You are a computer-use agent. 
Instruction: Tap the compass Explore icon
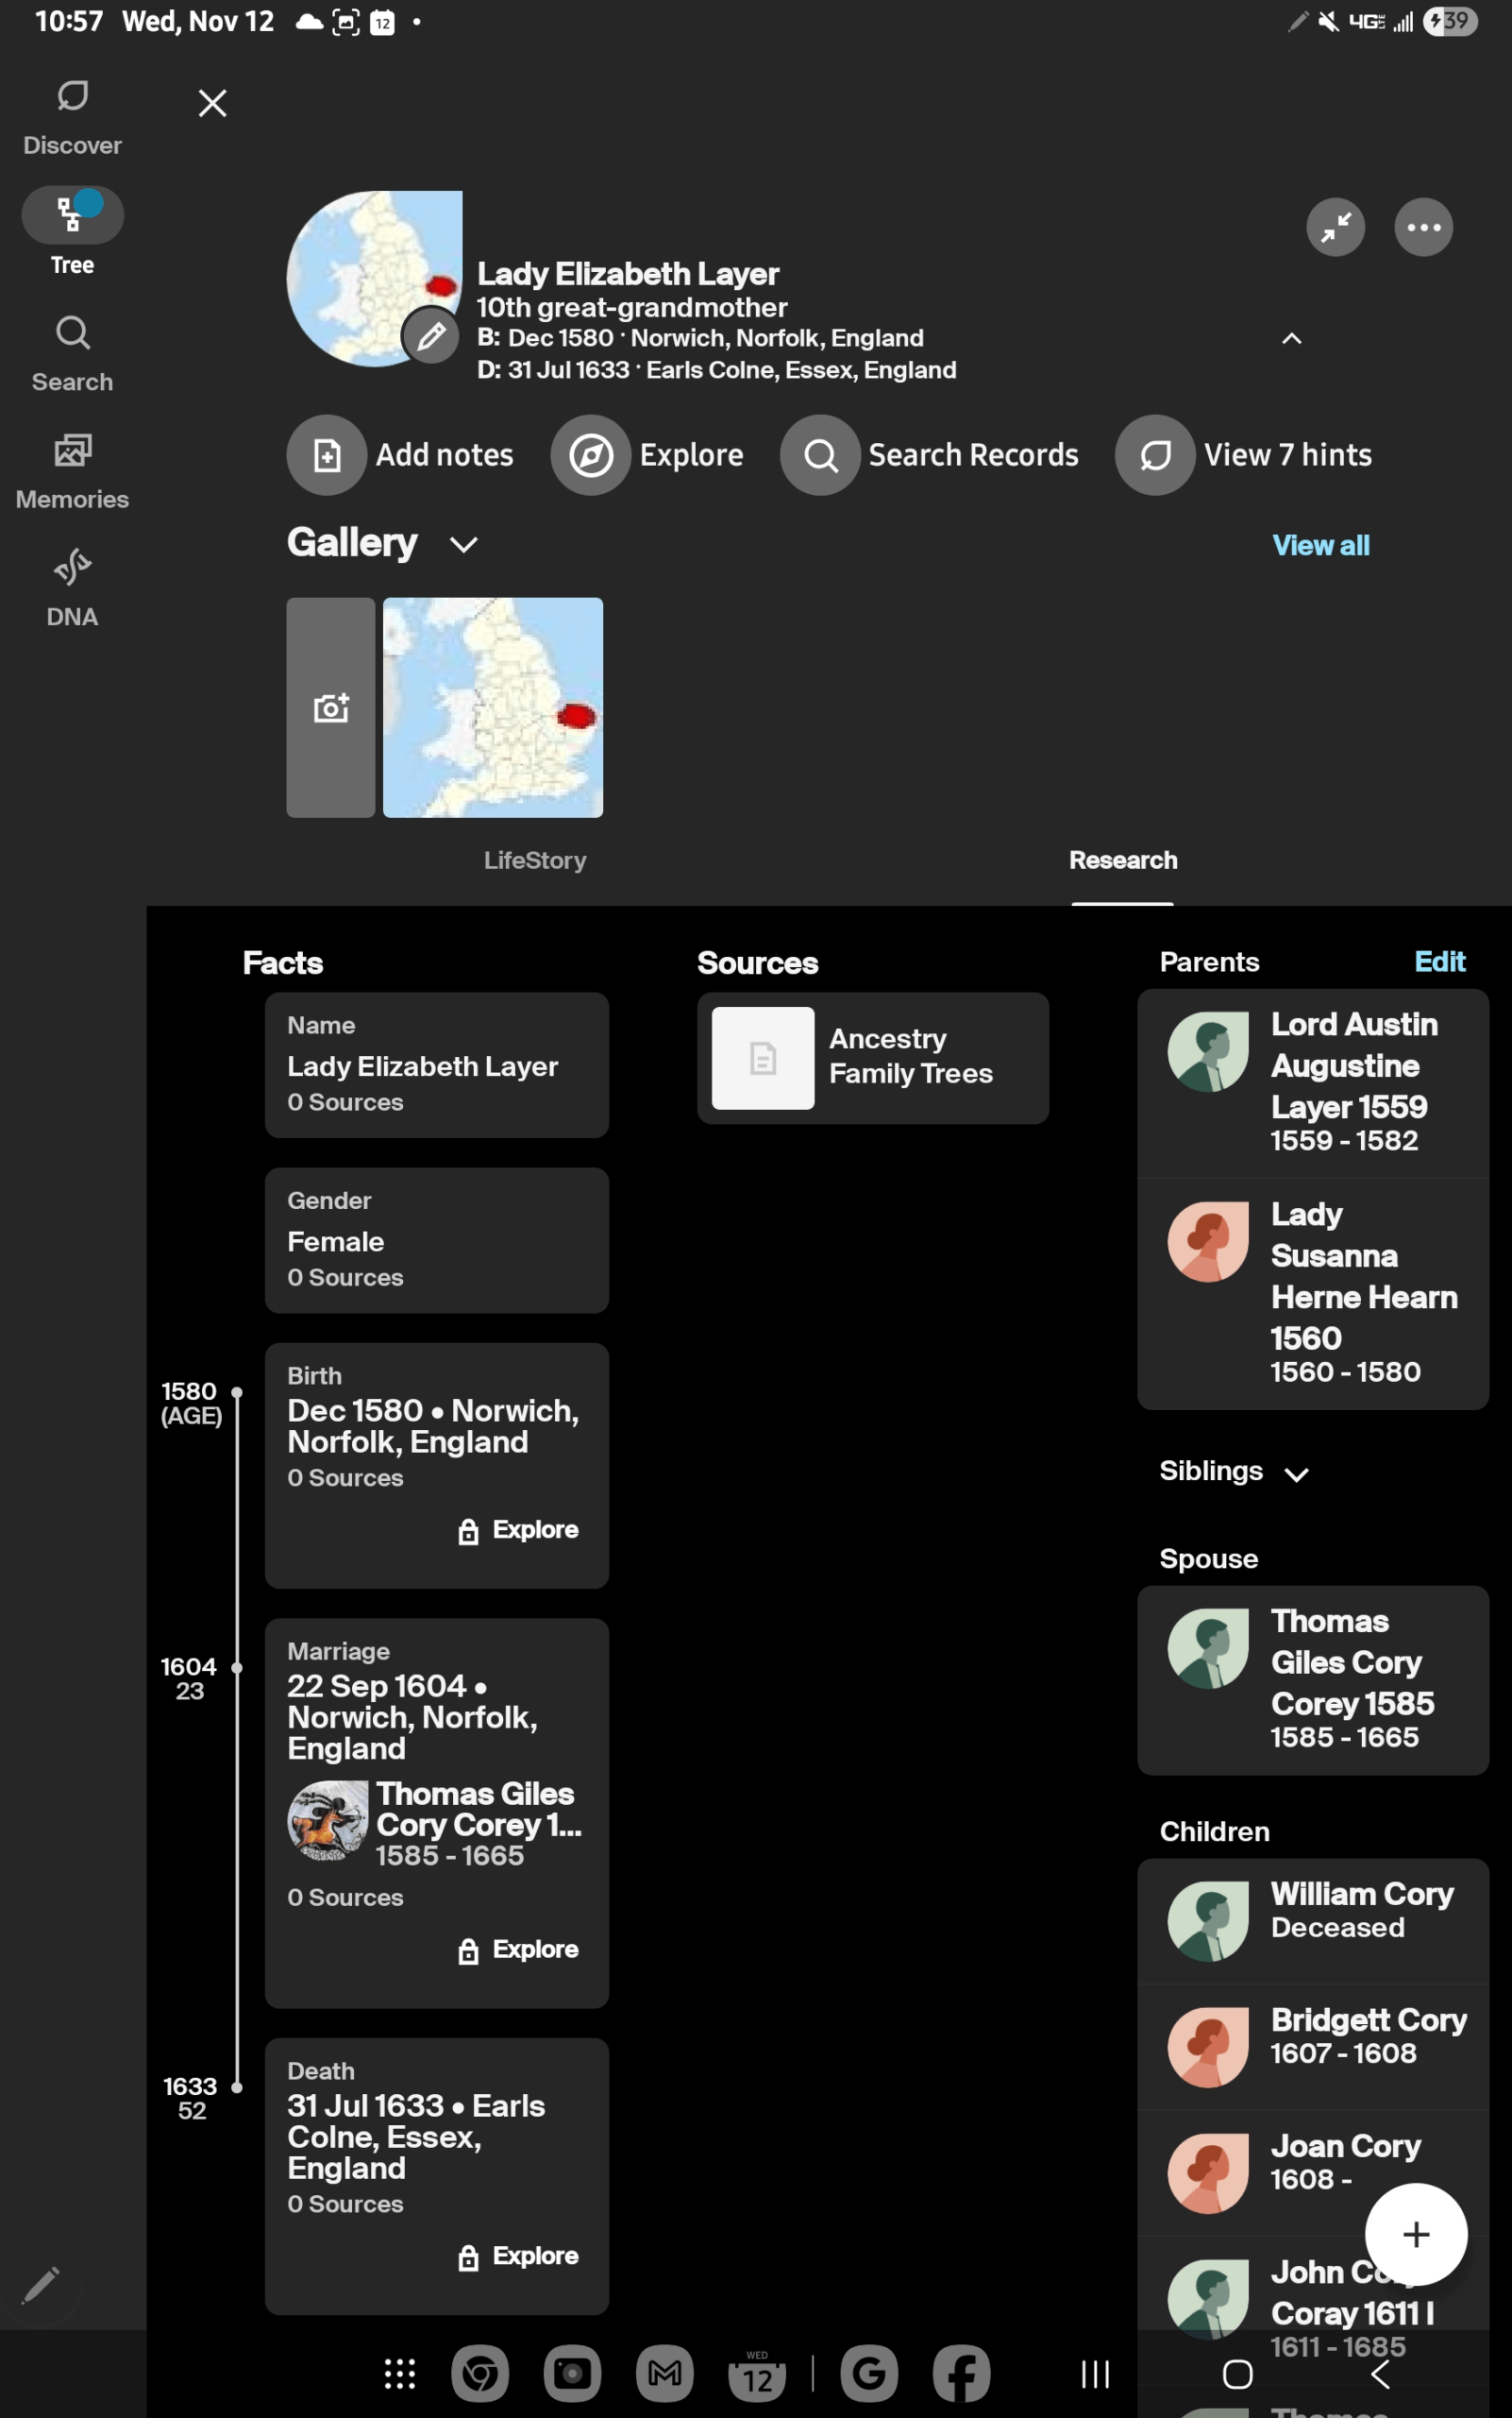point(591,455)
